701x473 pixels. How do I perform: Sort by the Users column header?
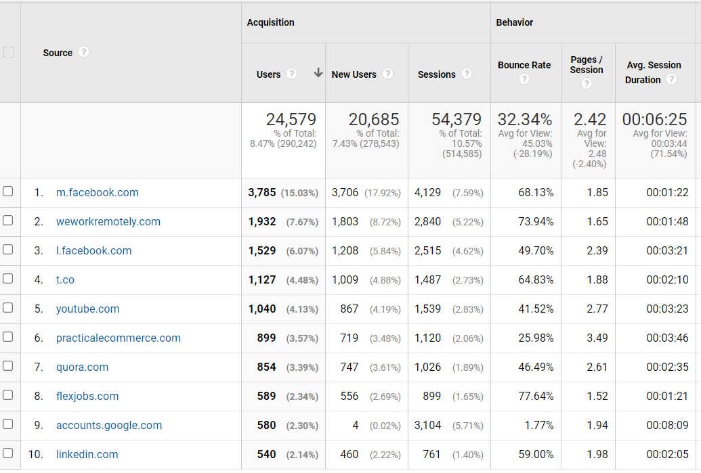[x=268, y=74]
